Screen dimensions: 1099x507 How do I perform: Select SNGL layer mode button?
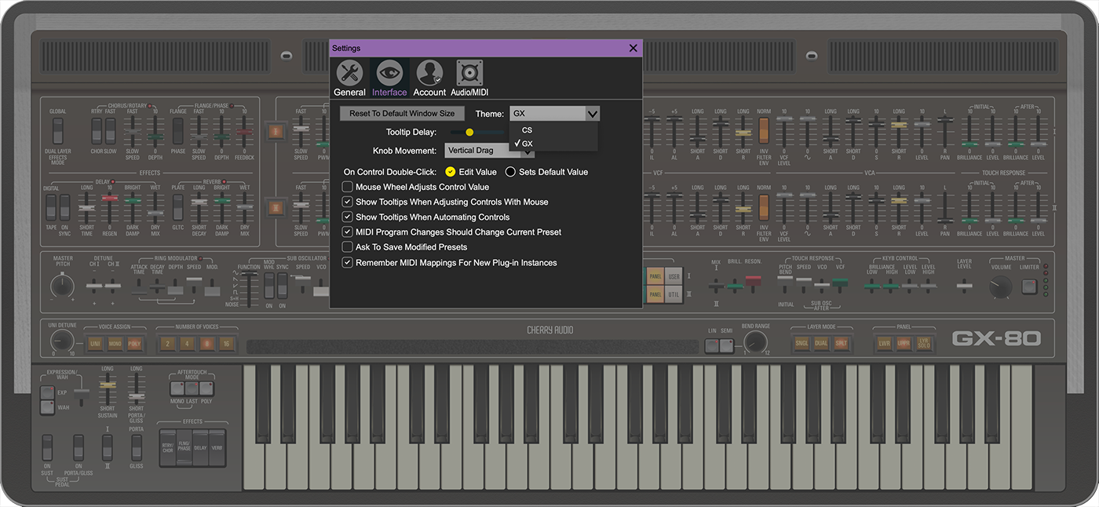tap(801, 343)
